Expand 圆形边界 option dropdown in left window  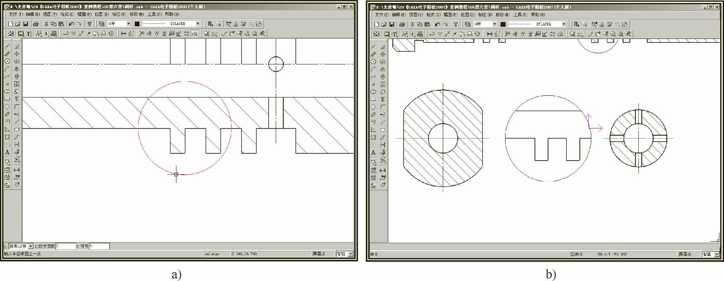[31, 246]
